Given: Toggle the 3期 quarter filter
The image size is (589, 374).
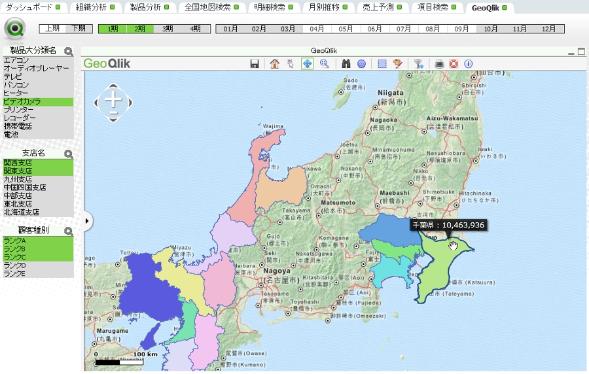Looking at the screenshot, I should point(168,29).
